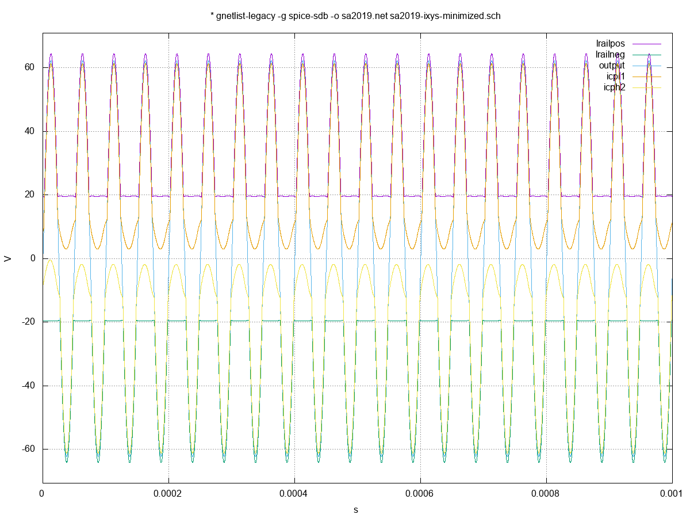Click the purple lrailpos legend line sample

[x=647, y=44]
